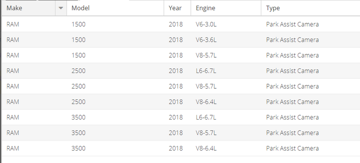Select the 2500 L6-6.7L row's model cell

click(115, 71)
